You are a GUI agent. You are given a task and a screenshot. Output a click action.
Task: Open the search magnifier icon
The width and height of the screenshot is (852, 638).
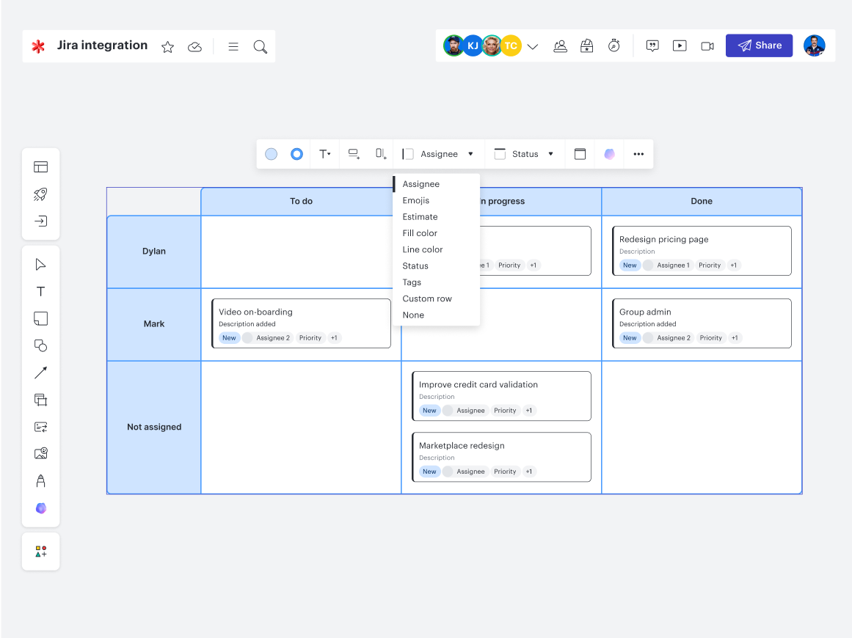pyautogui.click(x=260, y=47)
